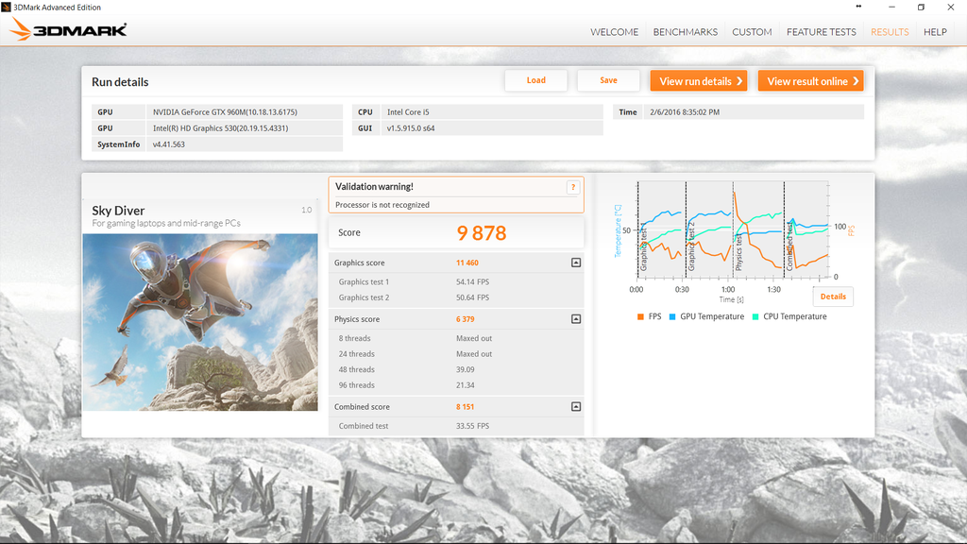The image size is (967, 544).
Task: Select Graphics test 2 result 50.64 FPS
Action: [473, 297]
